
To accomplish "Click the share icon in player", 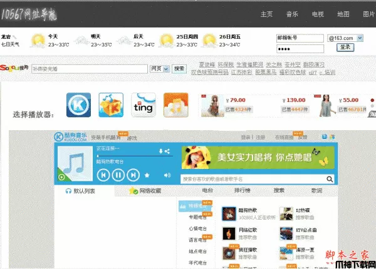I will pyautogui.click(x=167, y=151).
